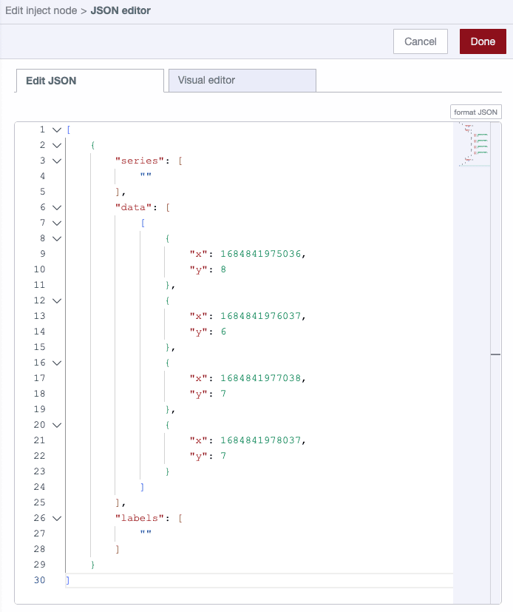Collapse the second data point on line 12

point(57,300)
